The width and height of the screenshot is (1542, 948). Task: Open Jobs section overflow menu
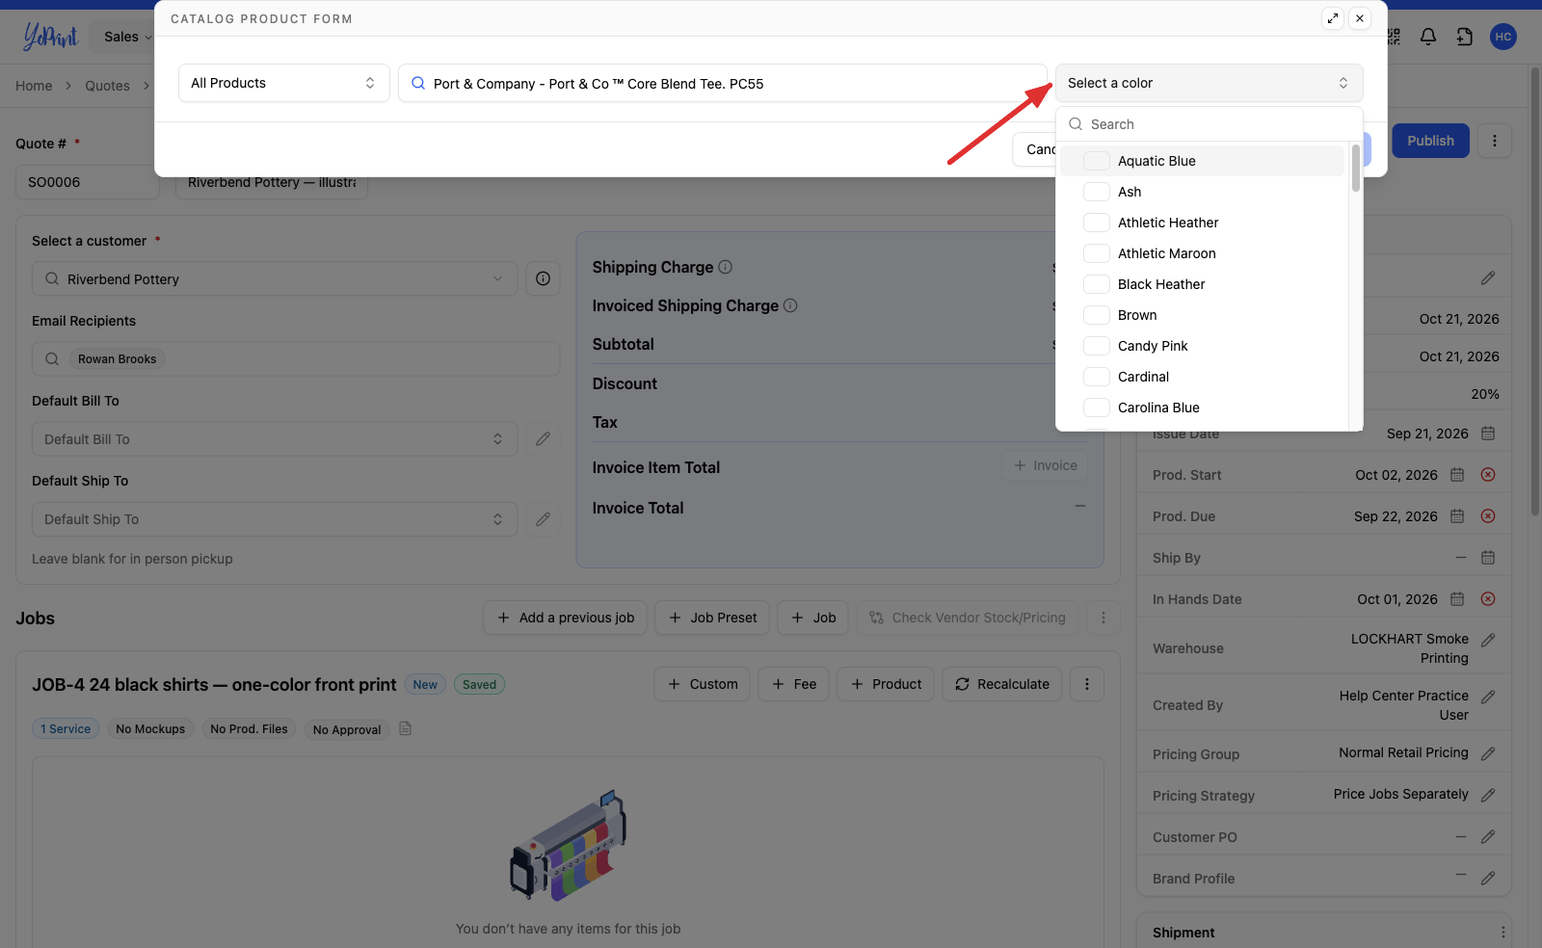point(1103,618)
